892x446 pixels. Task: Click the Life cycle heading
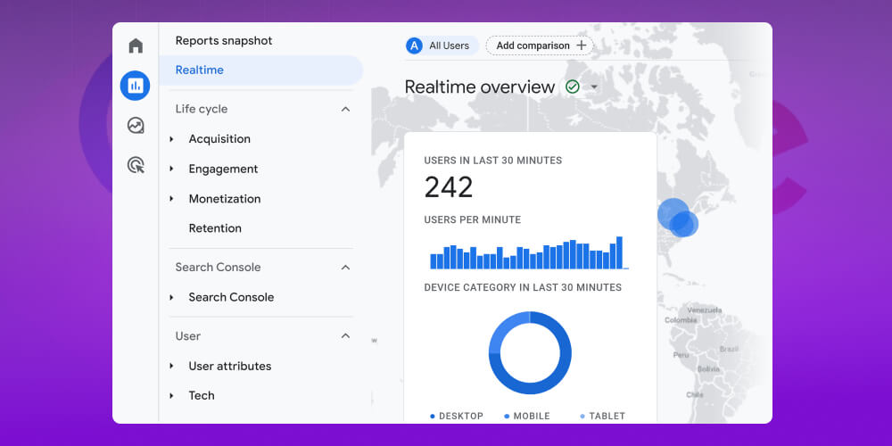coord(202,109)
